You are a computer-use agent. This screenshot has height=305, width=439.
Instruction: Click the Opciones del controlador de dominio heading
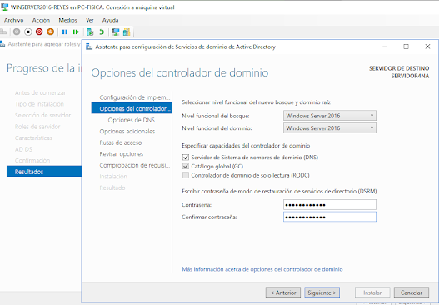click(180, 72)
